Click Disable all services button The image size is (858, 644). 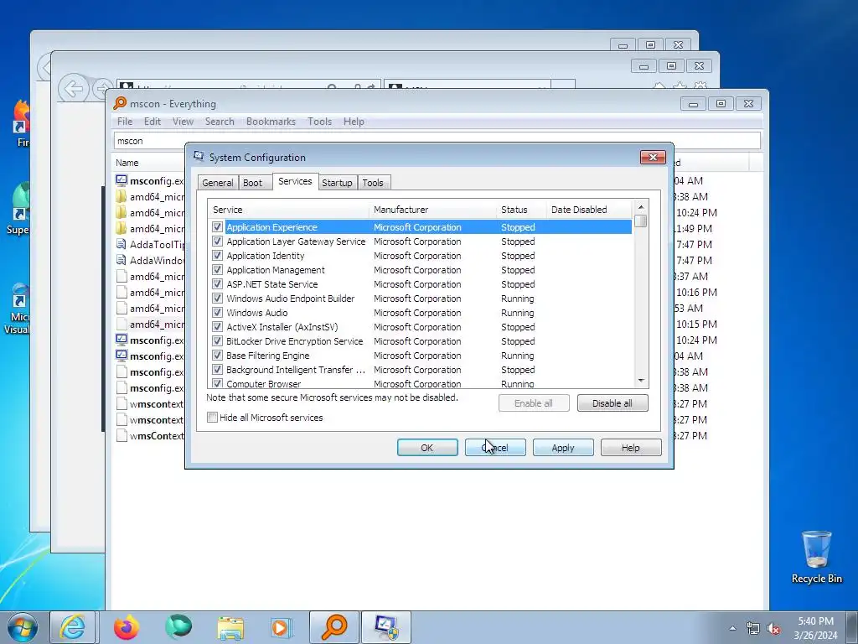tap(612, 403)
